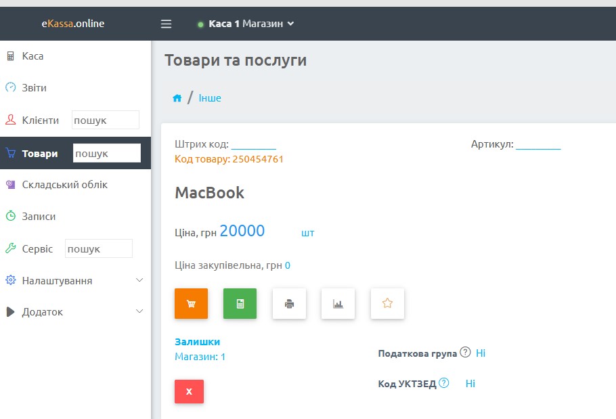This screenshot has width=616, height=419.
Task: Click the Інше breadcrumb link
Action: [210, 97]
